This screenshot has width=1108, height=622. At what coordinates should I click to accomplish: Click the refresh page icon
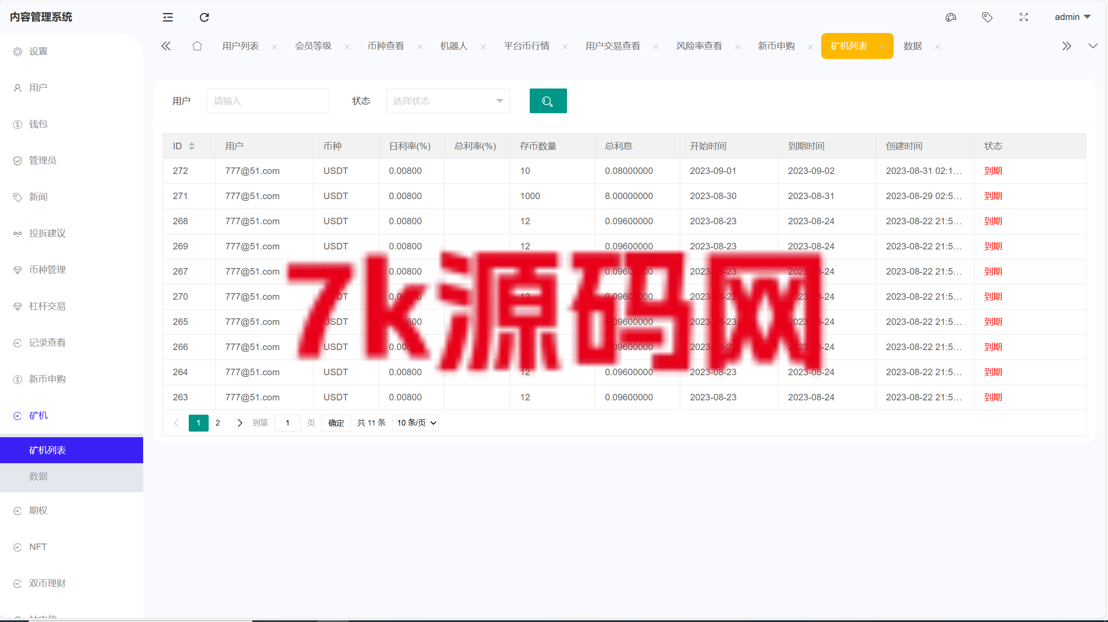pyautogui.click(x=204, y=17)
